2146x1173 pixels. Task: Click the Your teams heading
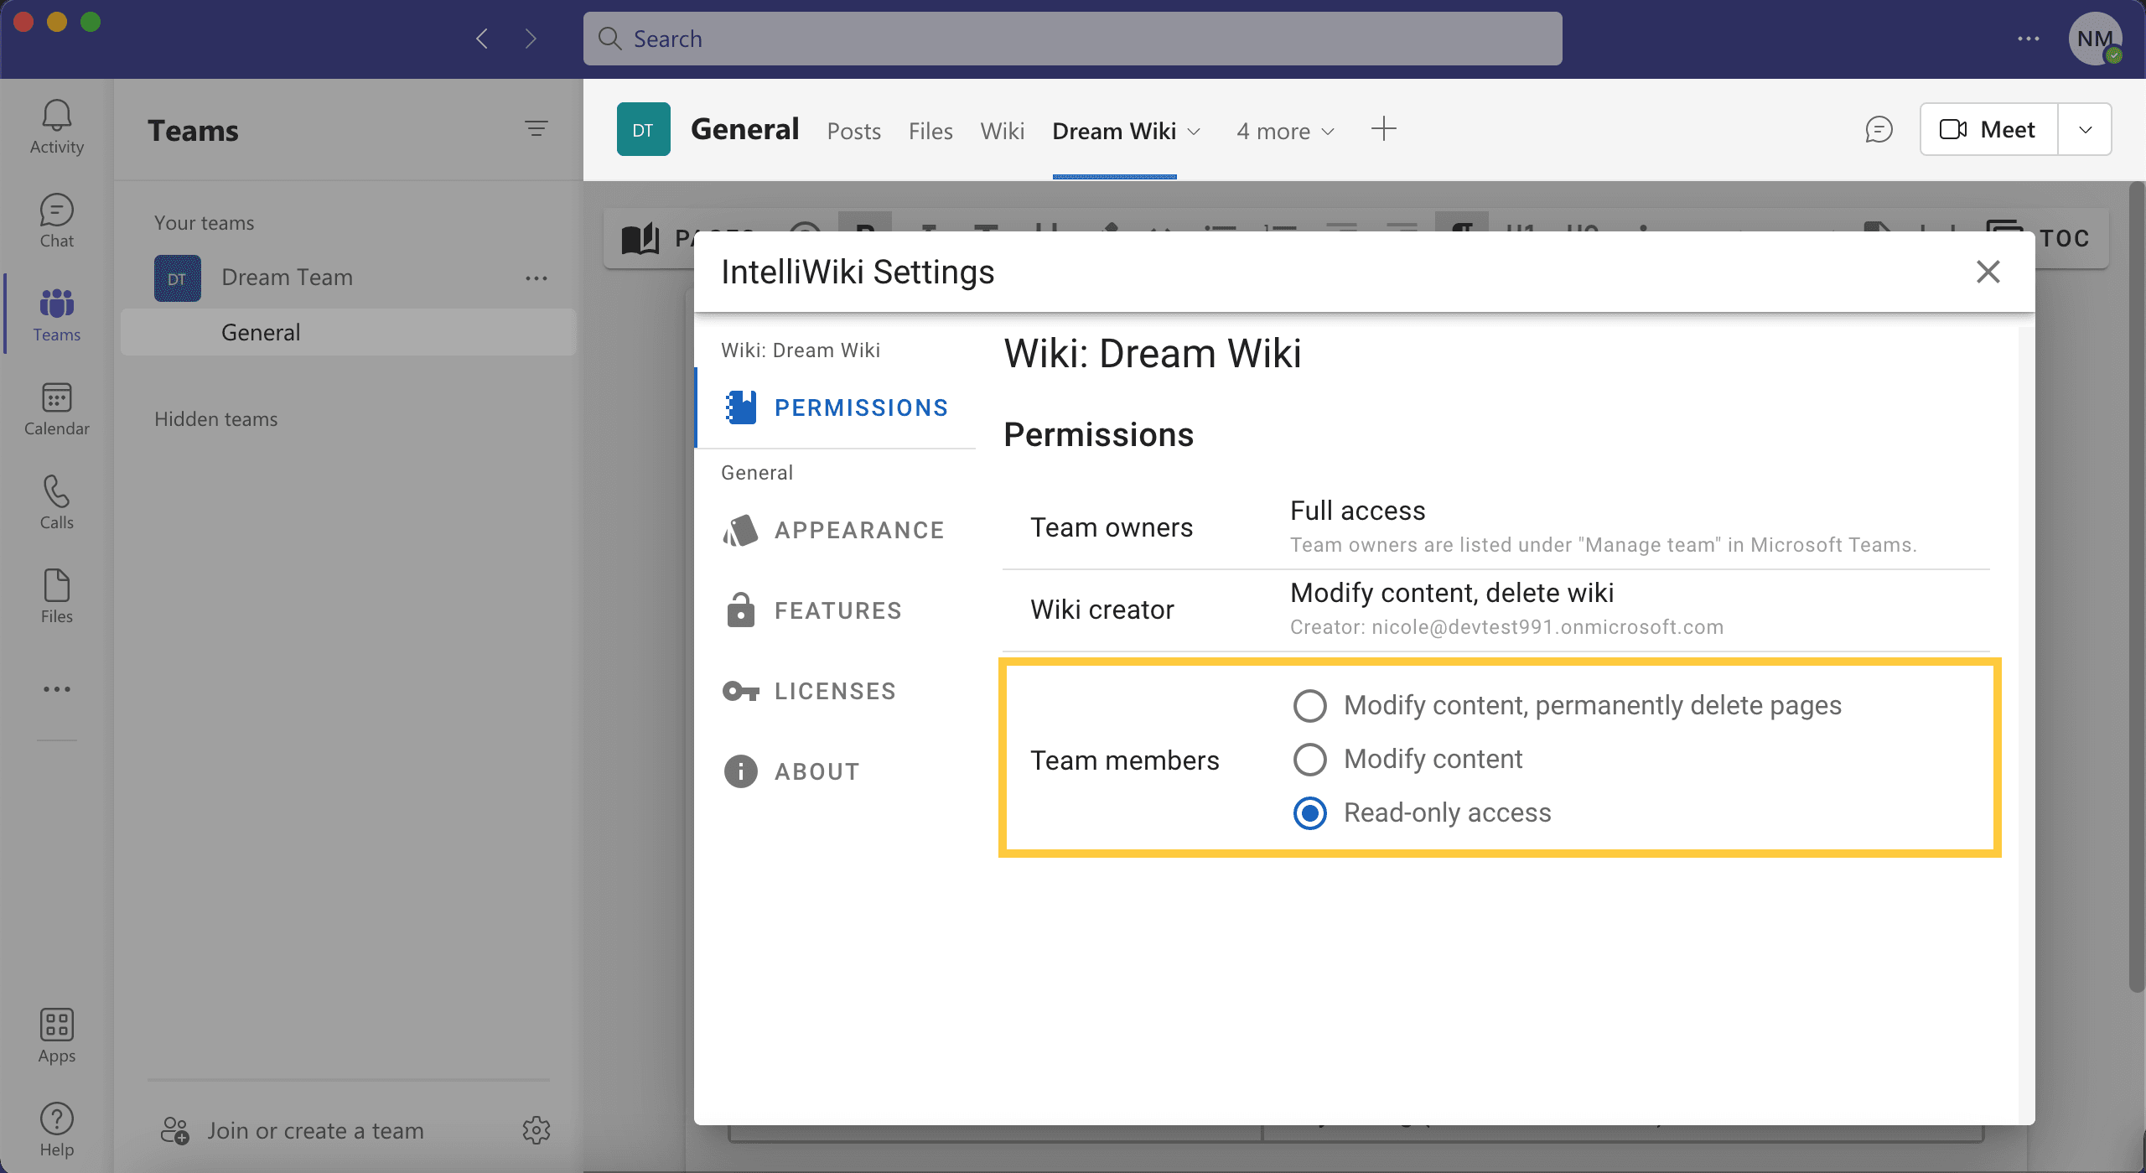click(x=204, y=223)
